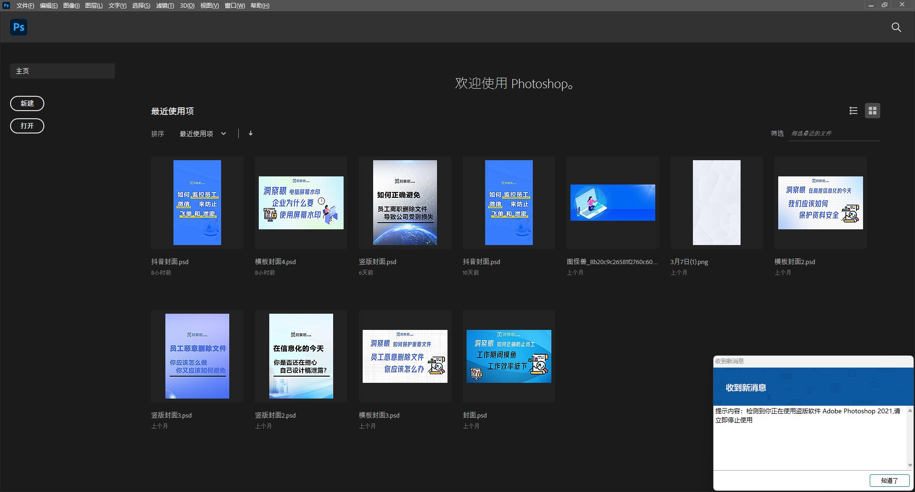This screenshot has width=915, height=492.
Task: Open the 窗口(W) menu
Action: coord(234,6)
